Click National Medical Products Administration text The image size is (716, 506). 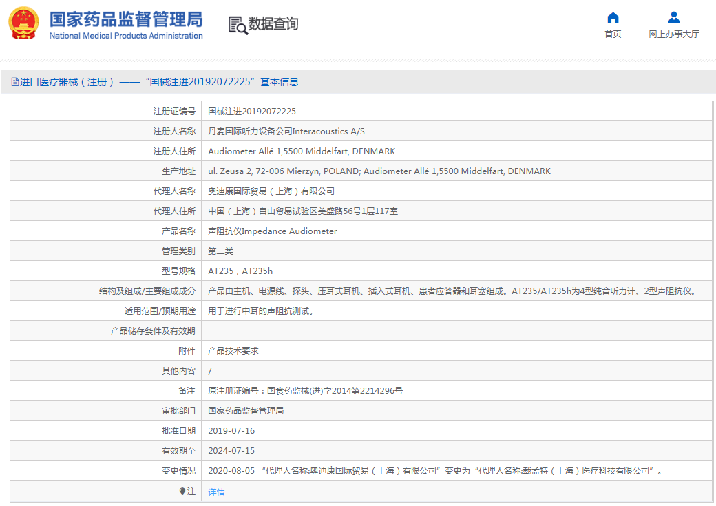(126, 36)
